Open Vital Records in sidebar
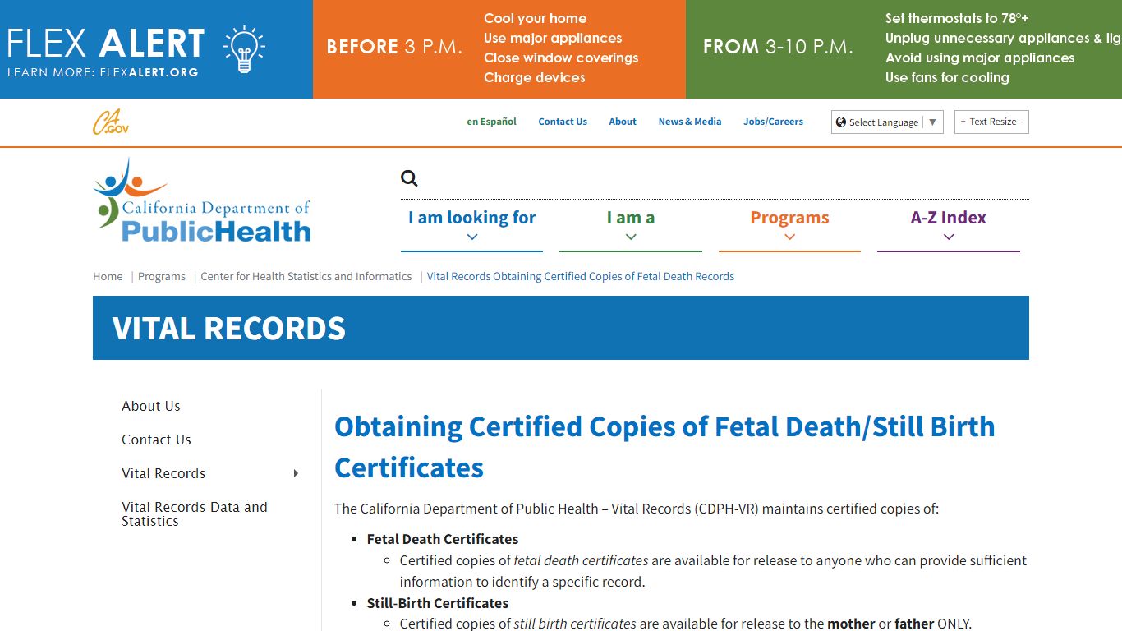The width and height of the screenshot is (1122, 631). coord(163,473)
